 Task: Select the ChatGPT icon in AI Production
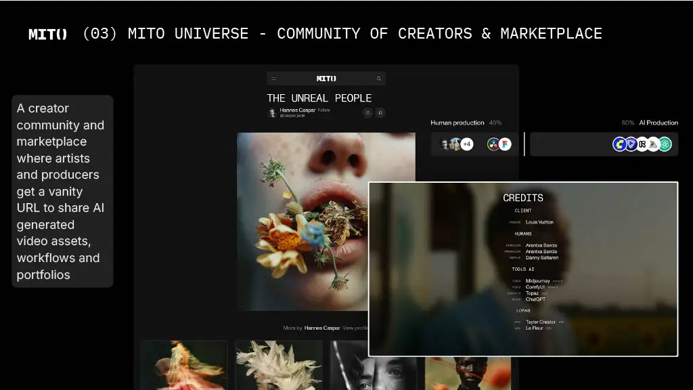tap(665, 144)
